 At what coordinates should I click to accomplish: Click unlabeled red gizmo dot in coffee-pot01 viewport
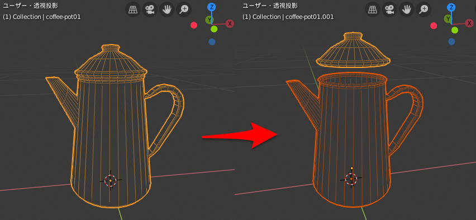point(194,26)
